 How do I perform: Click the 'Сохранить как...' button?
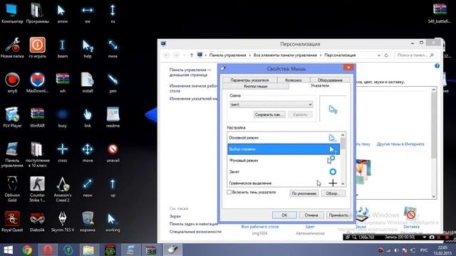coord(269,114)
